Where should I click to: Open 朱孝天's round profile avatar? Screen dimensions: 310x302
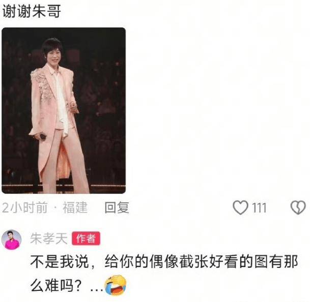pyautogui.click(x=12, y=240)
